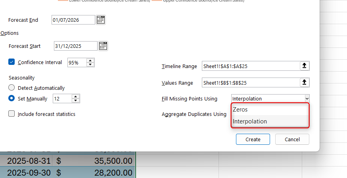Collapse dialog via Values Range selector icon
This screenshot has width=347, height=178.
pos(305,82)
